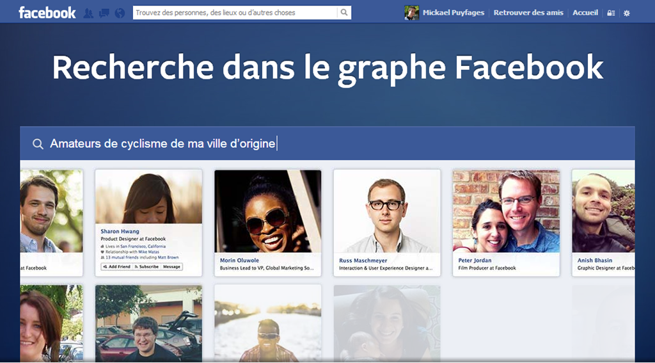The image size is (655, 363).
Task: Open notifications globe icon
Action: 120,13
